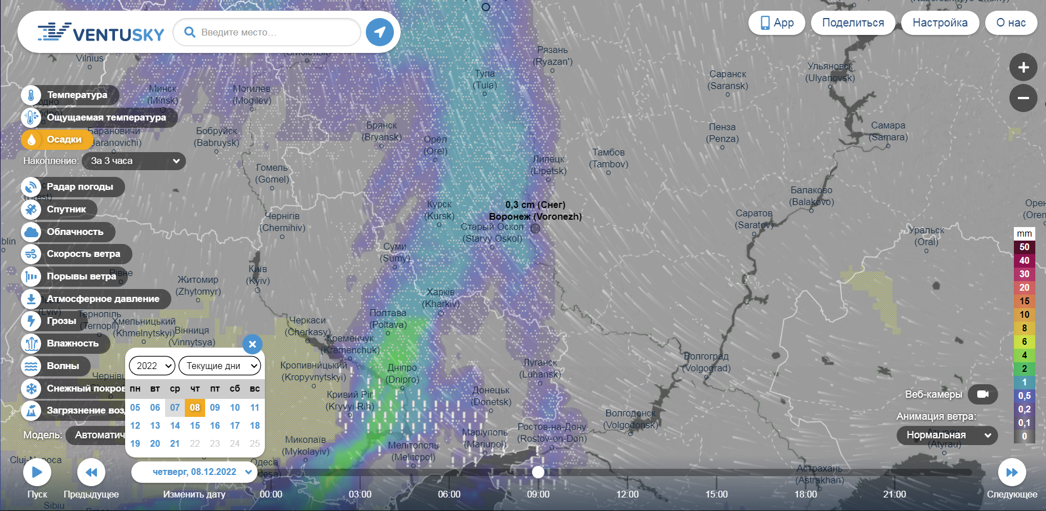
Task: Pick calendar date 07
Action: (175, 407)
